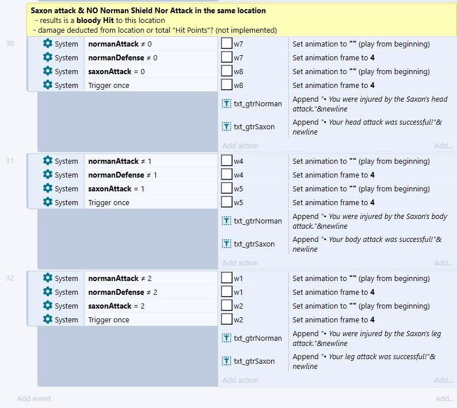Viewport: 457px width, 408px height.
Task: Select txt_gtrSaxon text icon for head attack success
Action: [x=226, y=126]
